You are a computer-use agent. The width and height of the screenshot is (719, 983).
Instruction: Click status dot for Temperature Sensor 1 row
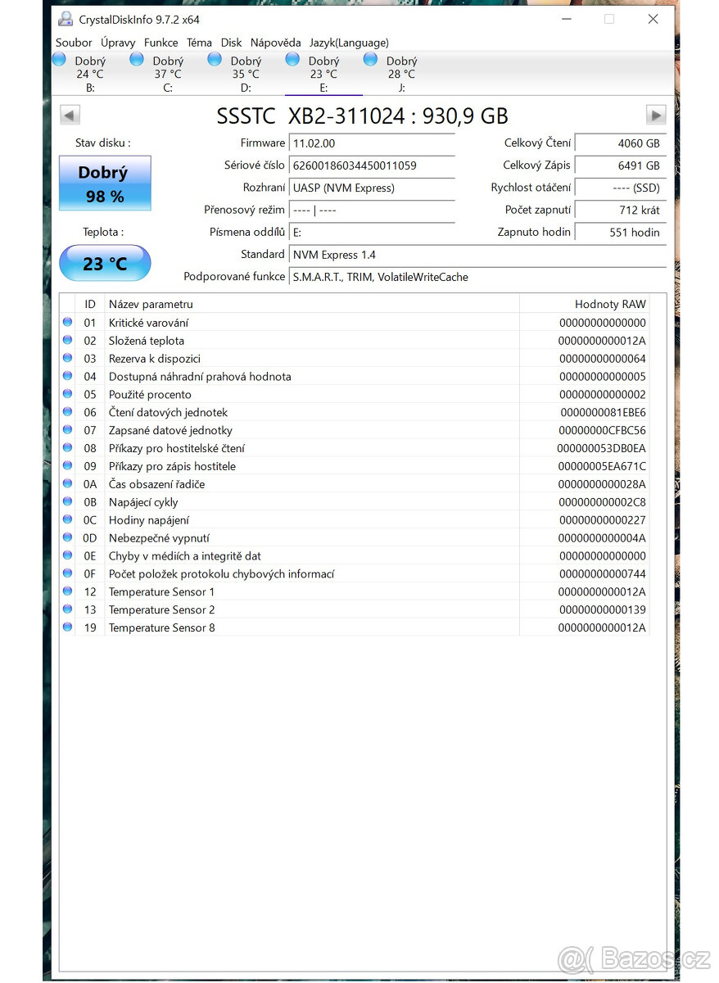tap(68, 591)
